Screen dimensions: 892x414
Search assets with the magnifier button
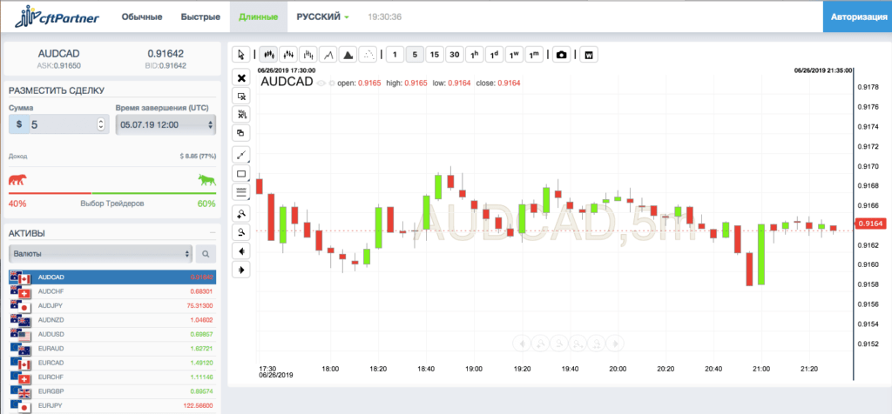tap(206, 254)
